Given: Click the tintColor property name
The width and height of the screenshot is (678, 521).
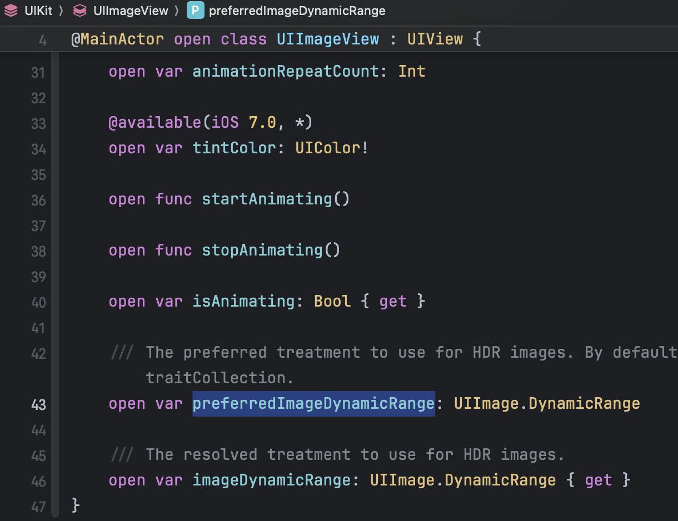Looking at the screenshot, I should pos(233,148).
